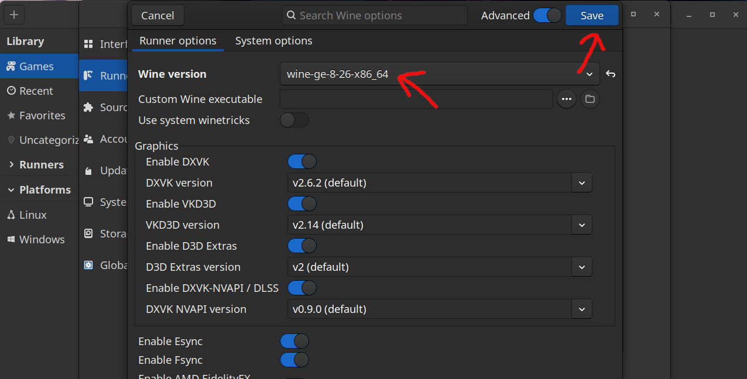
Task: Open the three-dots menu beside Custom Wine executable
Action: point(566,99)
